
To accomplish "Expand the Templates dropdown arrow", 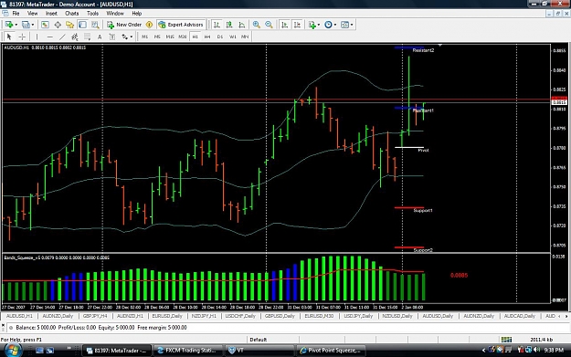I will (352, 25).
